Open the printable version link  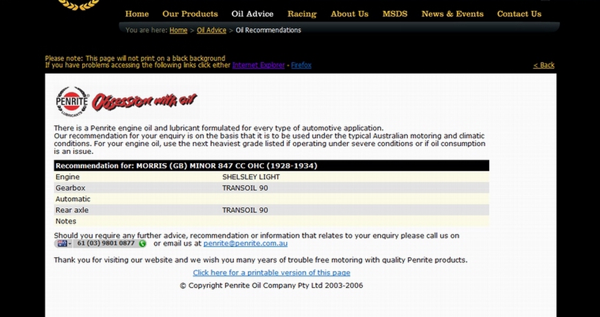click(x=271, y=272)
